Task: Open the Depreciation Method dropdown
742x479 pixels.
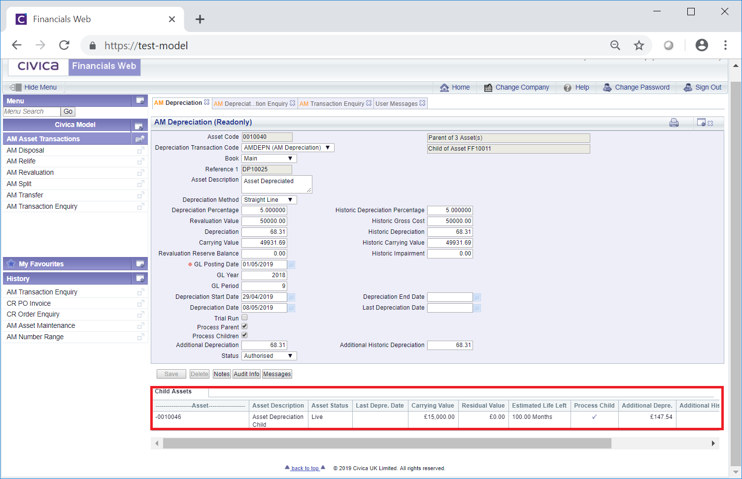Action: 269,200
